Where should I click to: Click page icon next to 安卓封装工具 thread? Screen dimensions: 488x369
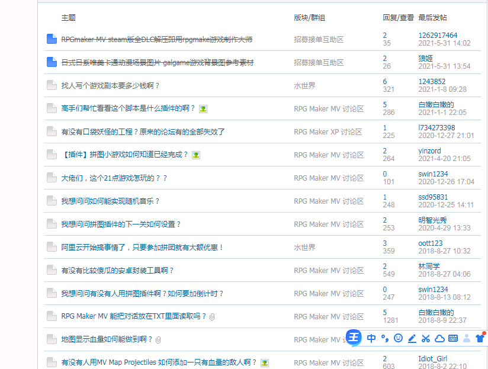pyautogui.click(x=52, y=269)
